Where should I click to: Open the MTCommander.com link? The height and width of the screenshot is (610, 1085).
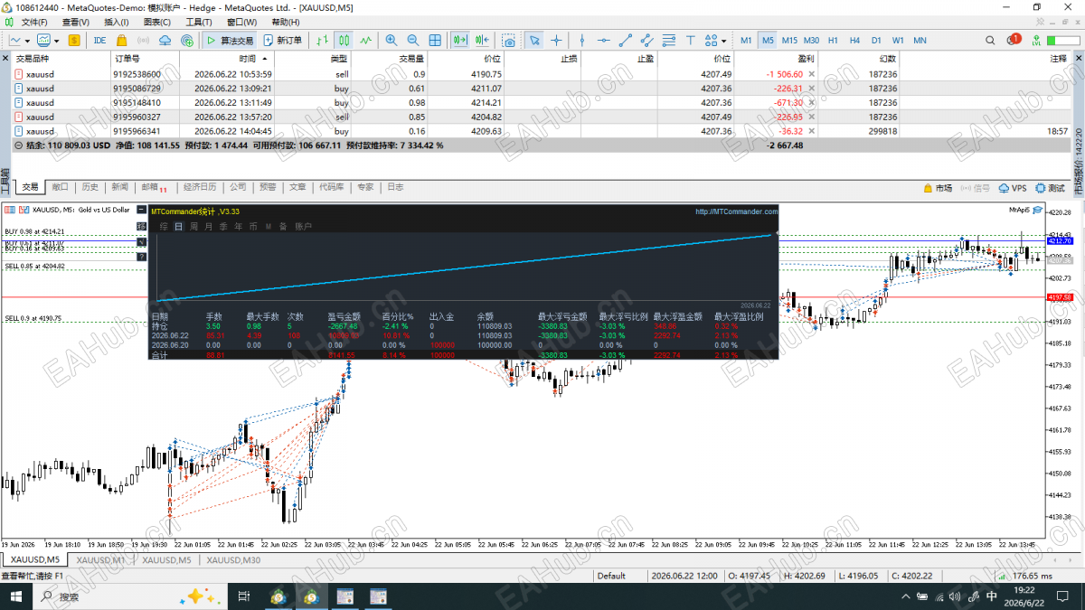[736, 211]
